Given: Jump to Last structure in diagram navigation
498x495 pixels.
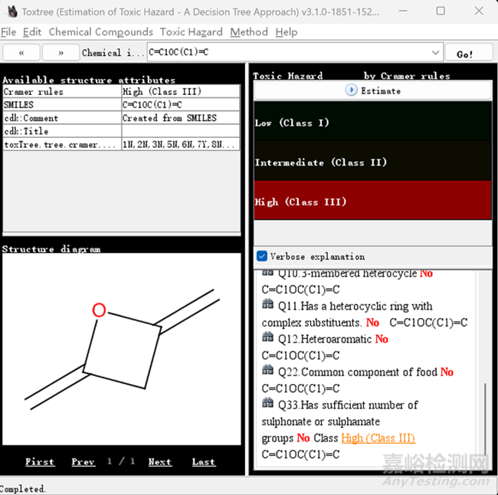Looking at the screenshot, I should pos(203,461).
